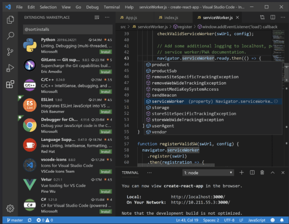
Task: Install Debugger for Chrome extension
Action: (106, 132)
